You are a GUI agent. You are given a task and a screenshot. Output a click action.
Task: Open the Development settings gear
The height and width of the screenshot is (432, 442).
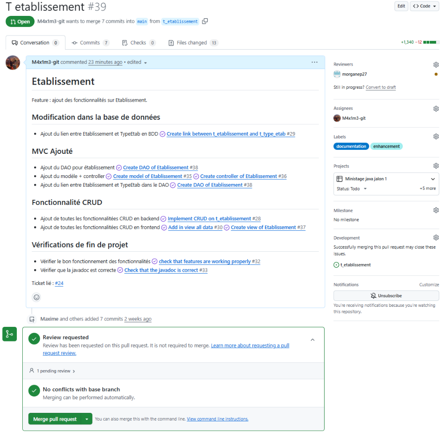click(x=436, y=237)
